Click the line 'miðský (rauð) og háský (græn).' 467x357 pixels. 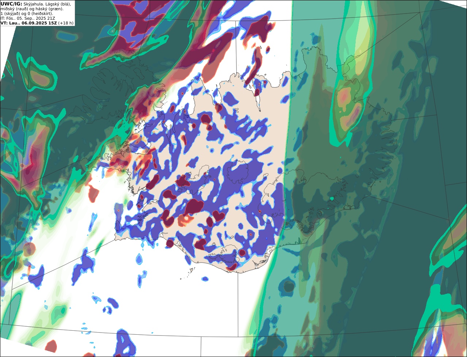click(32, 8)
